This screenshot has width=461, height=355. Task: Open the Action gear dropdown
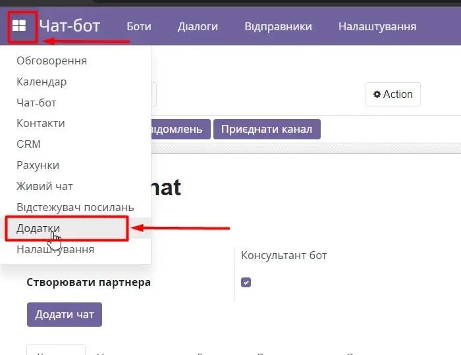[393, 94]
